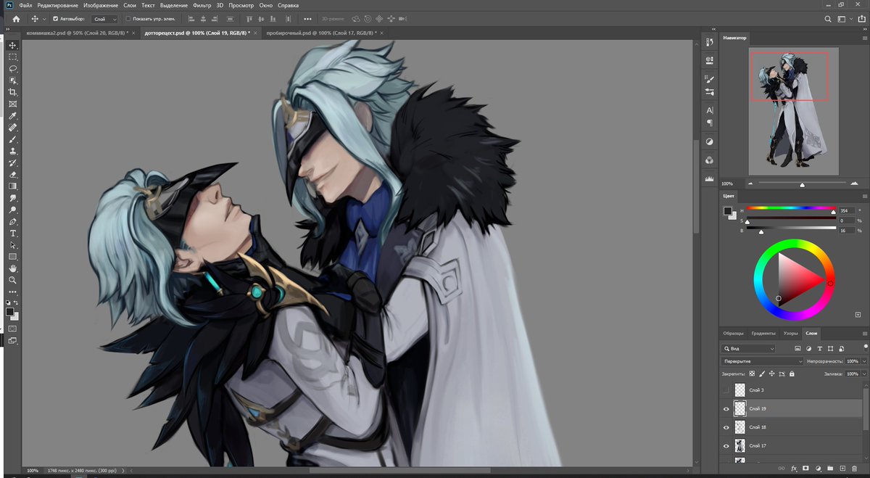Click the foreground color swatch in Color panel
Image resolution: width=870 pixels, height=478 pixels.
click(727, 211)
